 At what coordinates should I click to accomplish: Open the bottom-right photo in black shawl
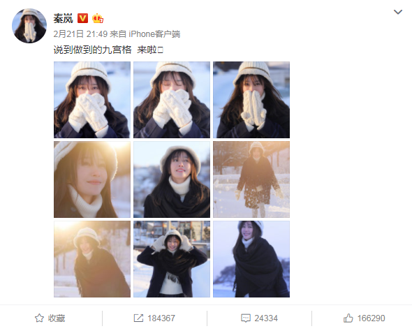click(x=251, y=259)
